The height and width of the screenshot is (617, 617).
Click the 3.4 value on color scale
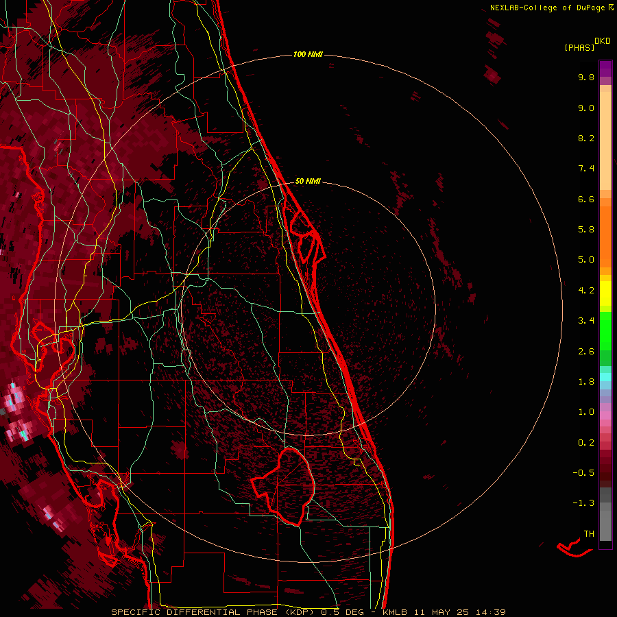click(586, 321)
